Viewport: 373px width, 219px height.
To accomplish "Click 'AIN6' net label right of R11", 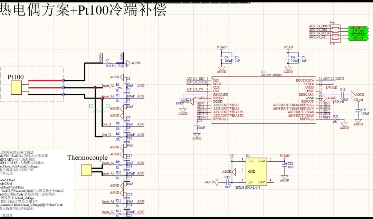I will point(141,201).
